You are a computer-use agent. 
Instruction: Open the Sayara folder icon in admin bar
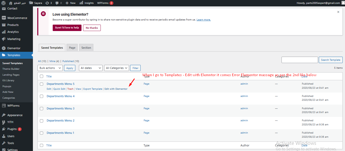(31, 3)
